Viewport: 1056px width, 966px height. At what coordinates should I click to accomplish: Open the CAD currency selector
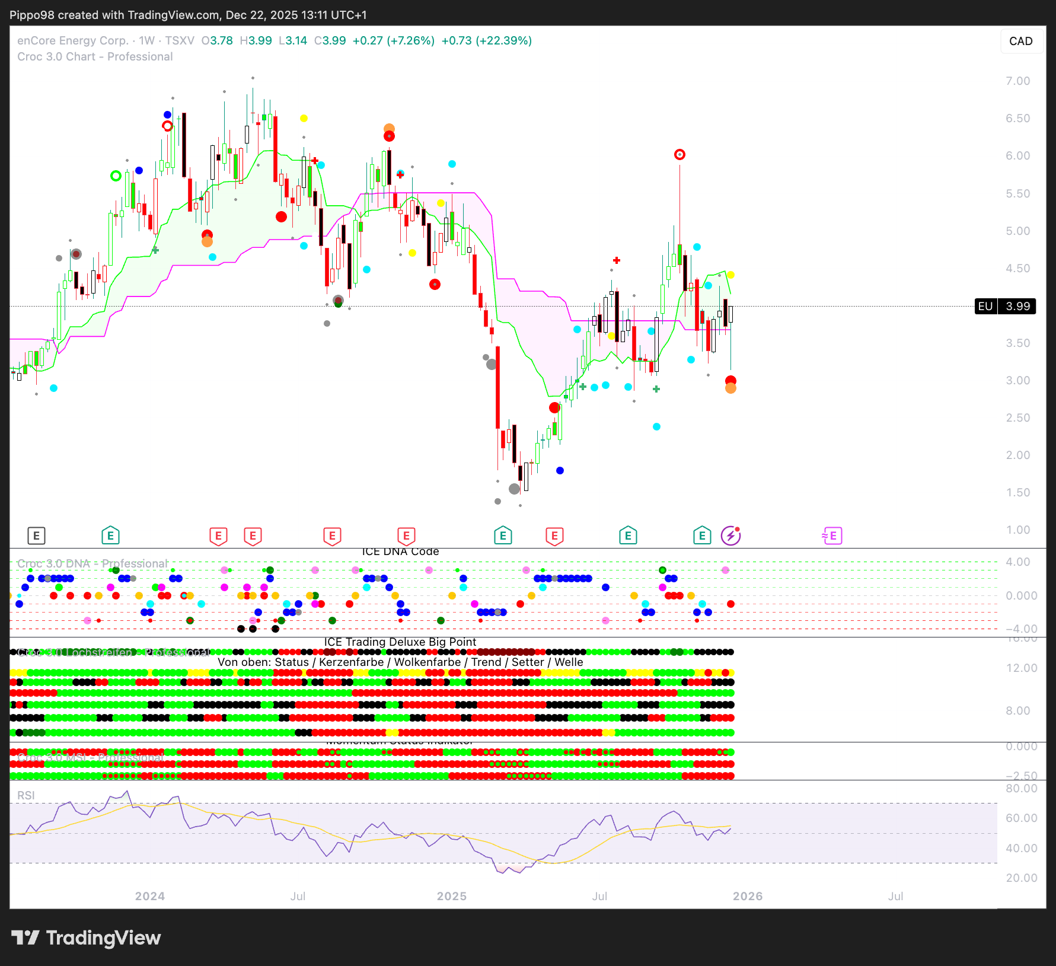click(1020, 41)
